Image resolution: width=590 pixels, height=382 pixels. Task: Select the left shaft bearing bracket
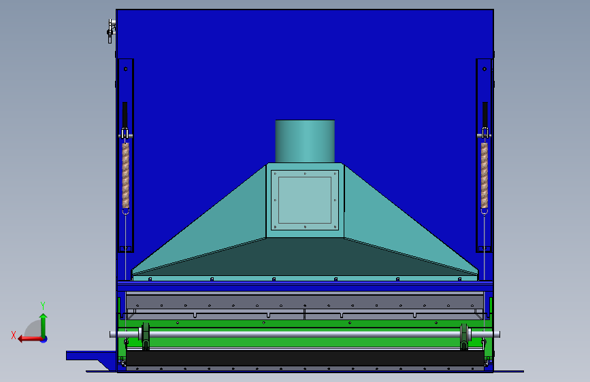[x=145, y=336]
